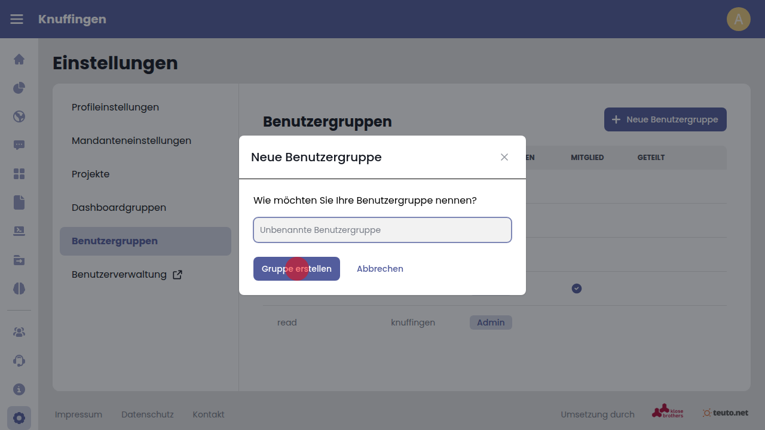Click the headset support icon

coord(19,361)
